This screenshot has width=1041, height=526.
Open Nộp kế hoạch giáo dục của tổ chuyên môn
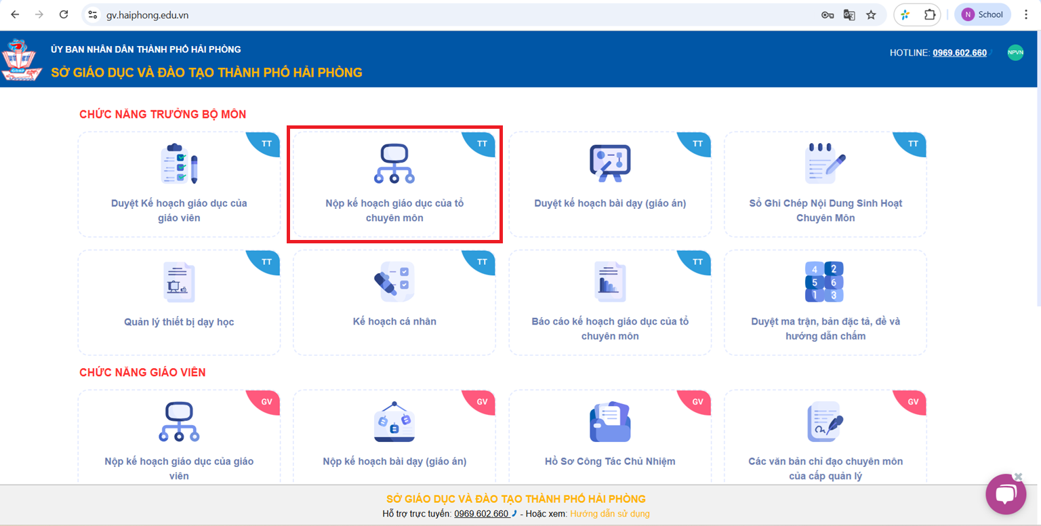[394, 210]
